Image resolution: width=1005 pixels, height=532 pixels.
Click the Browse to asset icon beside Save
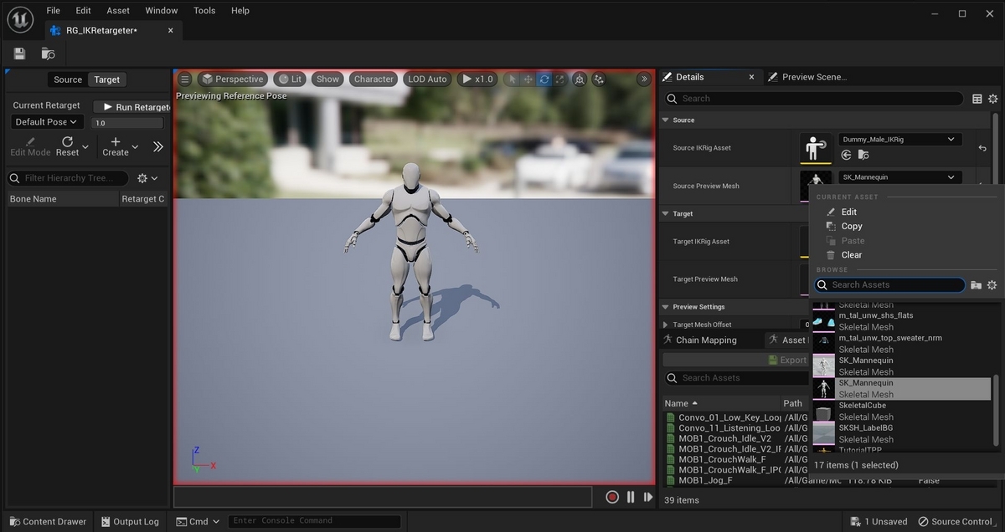(x=48, y=54)
